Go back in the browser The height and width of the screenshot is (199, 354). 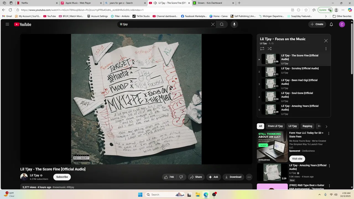click(4, 10)
